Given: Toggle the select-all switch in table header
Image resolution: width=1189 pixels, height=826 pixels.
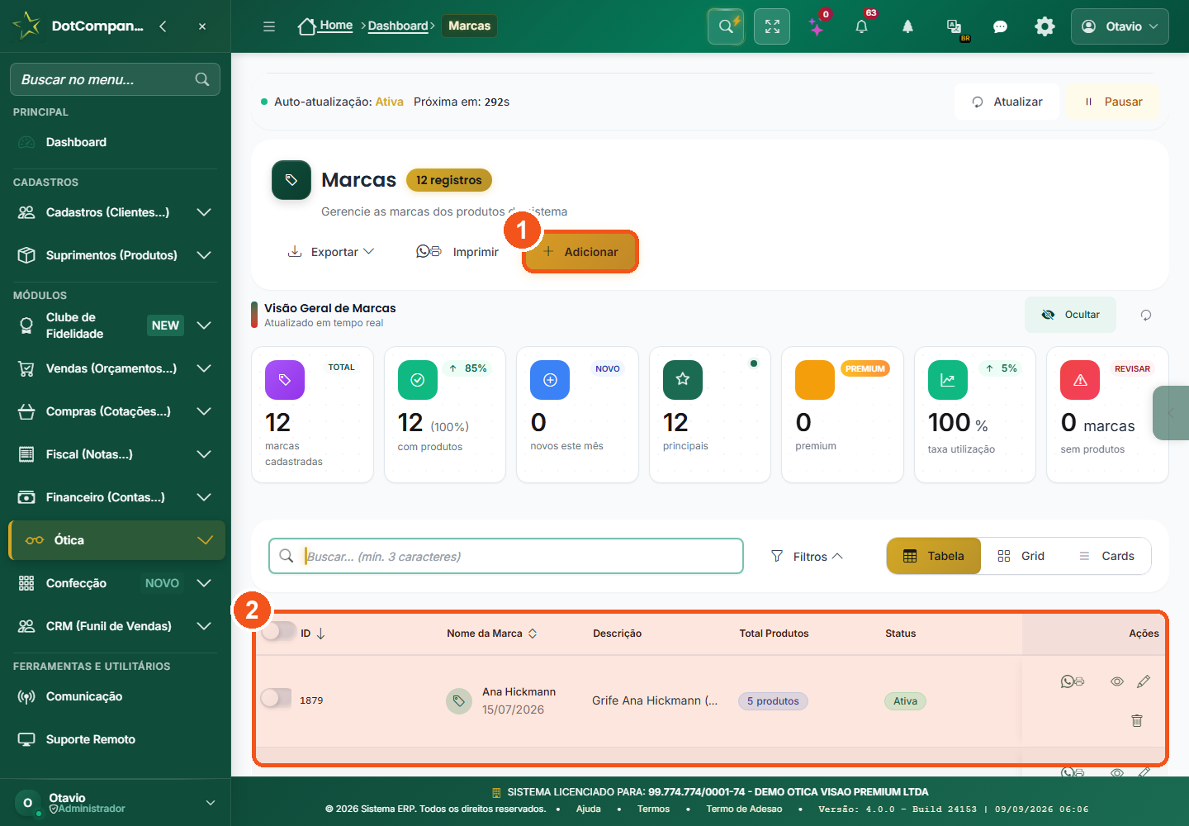Looking at the screenshot, I should (278, 632).
